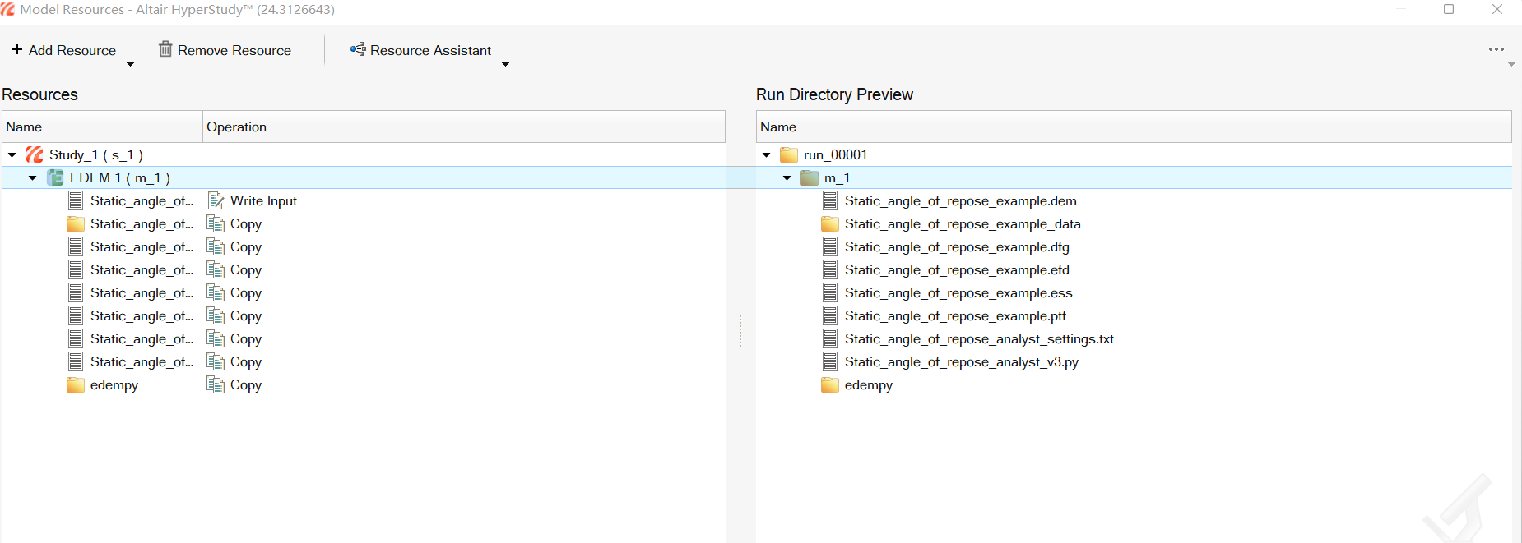1522x543 pixels.
Task: Click the Operation column header
Action: (464, 127)
